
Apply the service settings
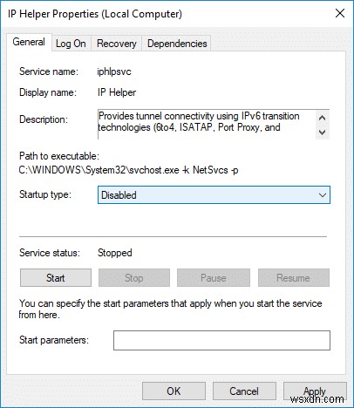pyautogui.click(x=315, y=391)
